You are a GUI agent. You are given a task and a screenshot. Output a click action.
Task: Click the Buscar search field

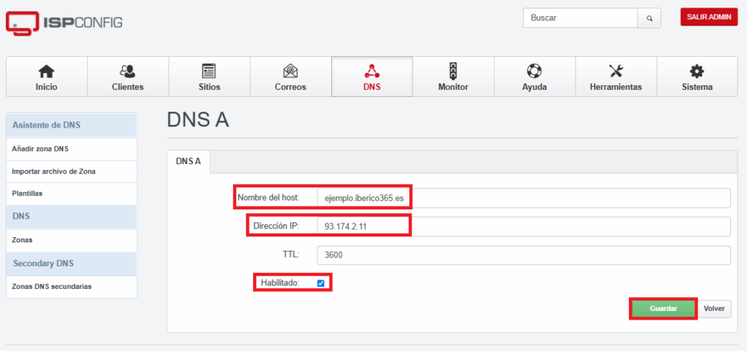pos(580,18)
